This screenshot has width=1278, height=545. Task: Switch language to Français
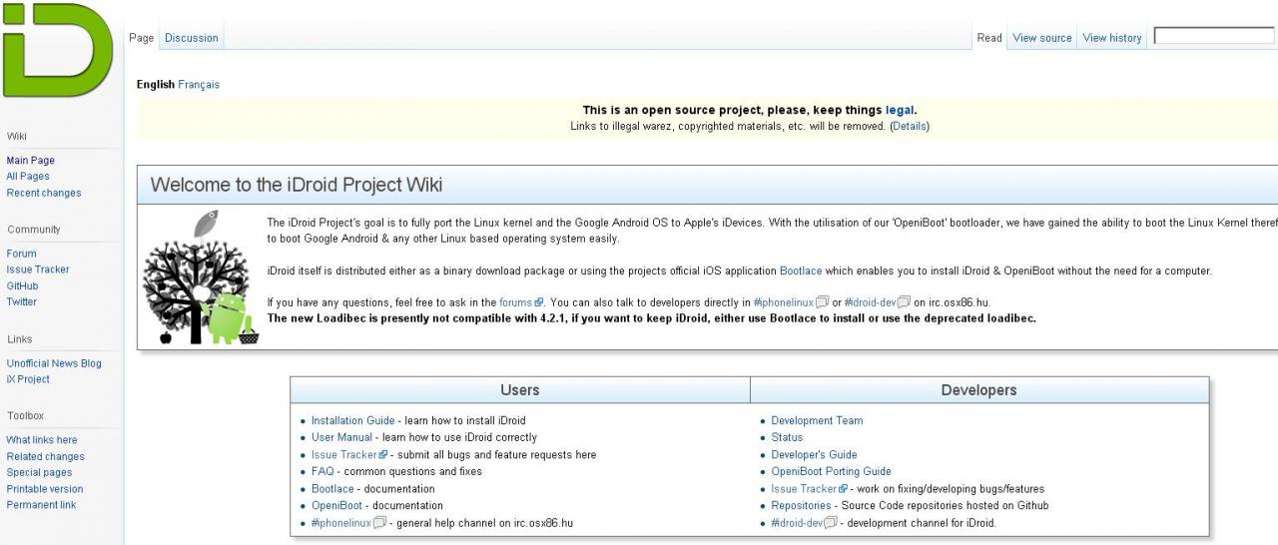pos(199,85)
